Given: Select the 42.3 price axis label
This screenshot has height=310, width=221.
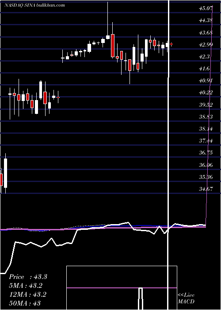Looking at the screenshot, I should pos(204,57).
